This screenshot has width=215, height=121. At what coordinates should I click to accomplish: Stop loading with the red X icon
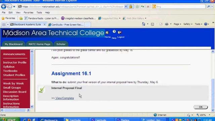pyautogui.click(x=148, y=7)
